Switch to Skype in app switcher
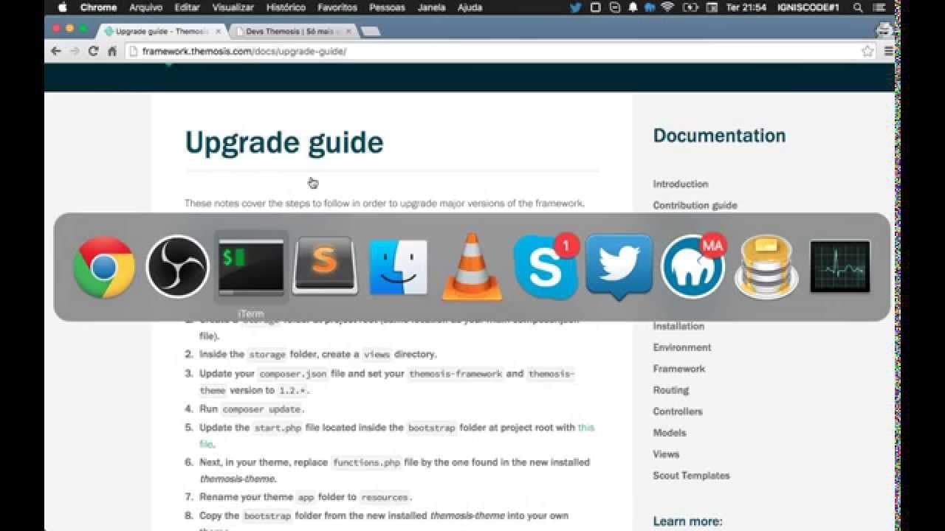 pyautogui.click(x=545, y=266)
